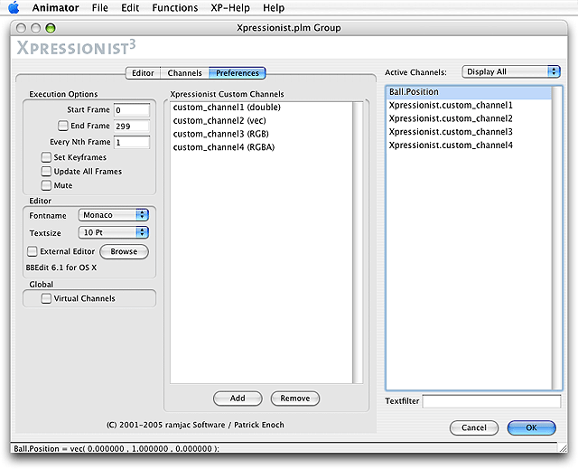Open the Fontname Monaco dropdown
Viewport: 578px width, 469px height.
pyautogui.click(x=114, y=215)
